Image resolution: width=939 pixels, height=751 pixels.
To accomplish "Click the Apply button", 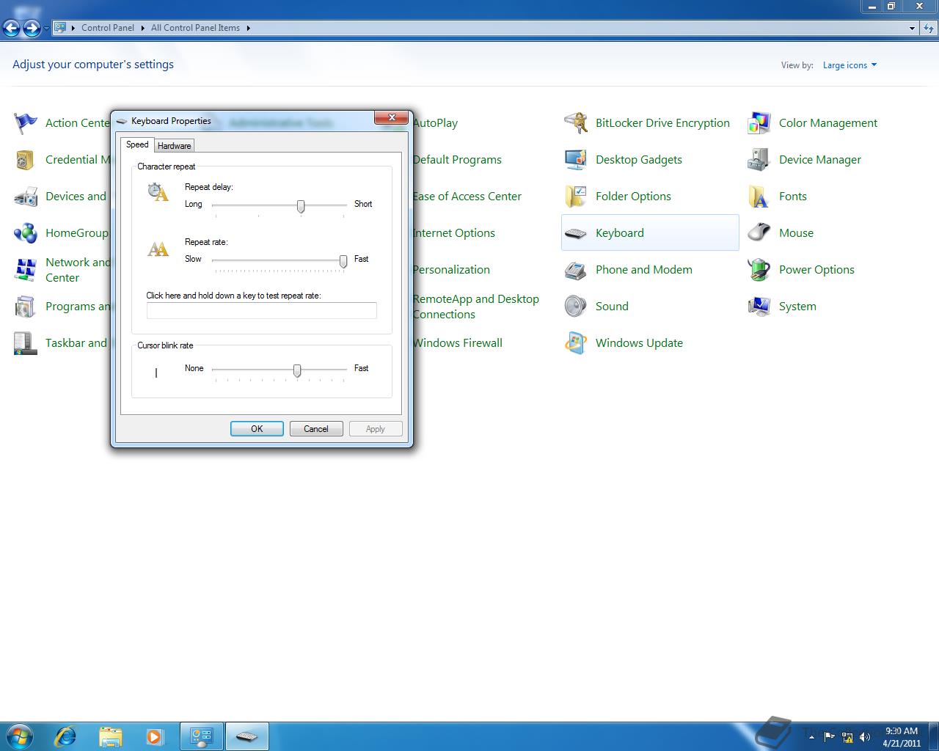I will [x=376, y=429].
